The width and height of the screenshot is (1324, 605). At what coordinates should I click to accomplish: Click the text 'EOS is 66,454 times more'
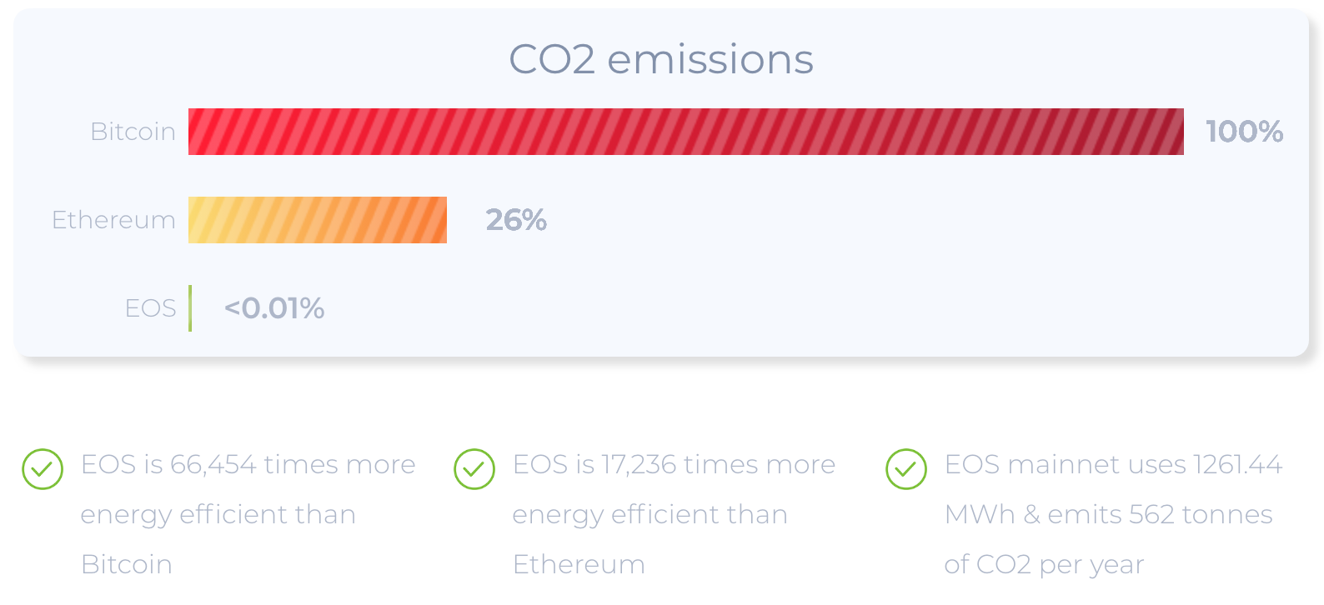pos(248,464)
